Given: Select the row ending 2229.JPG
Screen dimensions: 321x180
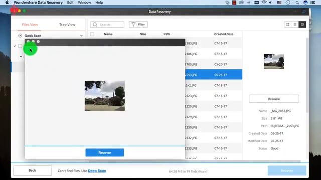Looking at the screenshot, I should coord(214,117).
